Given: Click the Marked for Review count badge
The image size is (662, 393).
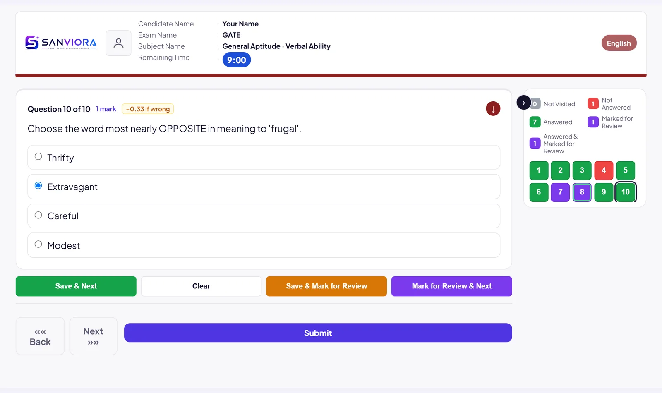Looking at the screenshot, I should point(593,122).
